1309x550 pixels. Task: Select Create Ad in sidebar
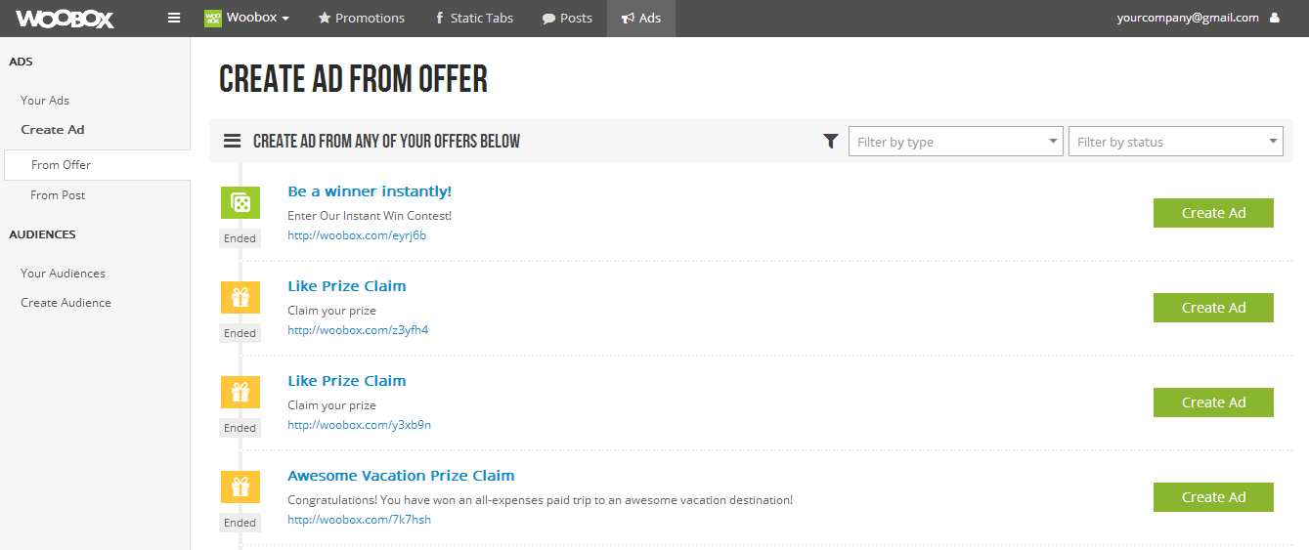[53, 129]
